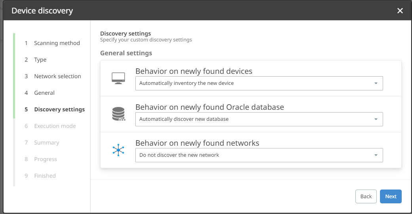Click arrow of 'Automatically discover new database'
412x214 pixels.
[x=376, y=119]
